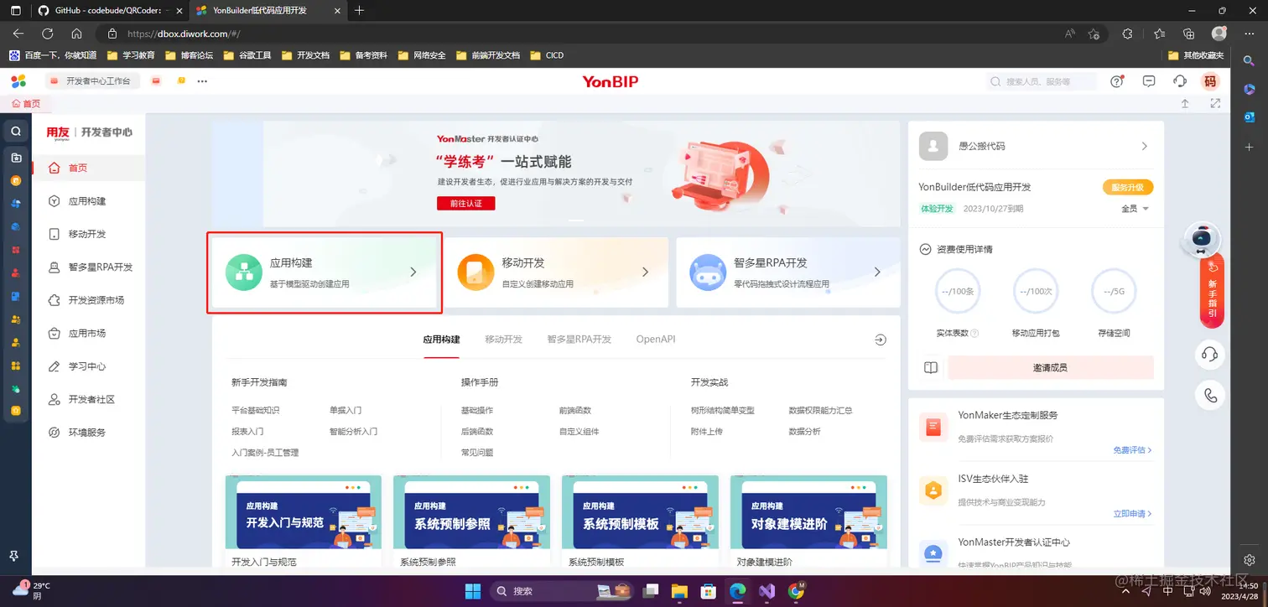This screenshot has height=607, width=1268.
Task: Click the fullscreen expand icon below the header
Action: pyautogui.click(x=1214, y=103)
